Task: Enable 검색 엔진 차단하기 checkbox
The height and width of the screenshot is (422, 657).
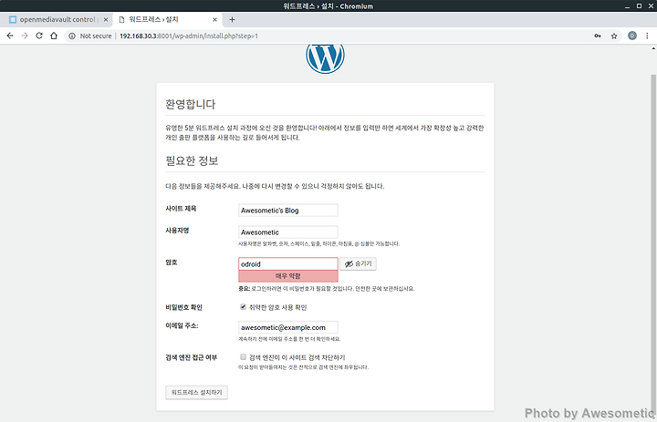Action: click(x=243, y=356)
